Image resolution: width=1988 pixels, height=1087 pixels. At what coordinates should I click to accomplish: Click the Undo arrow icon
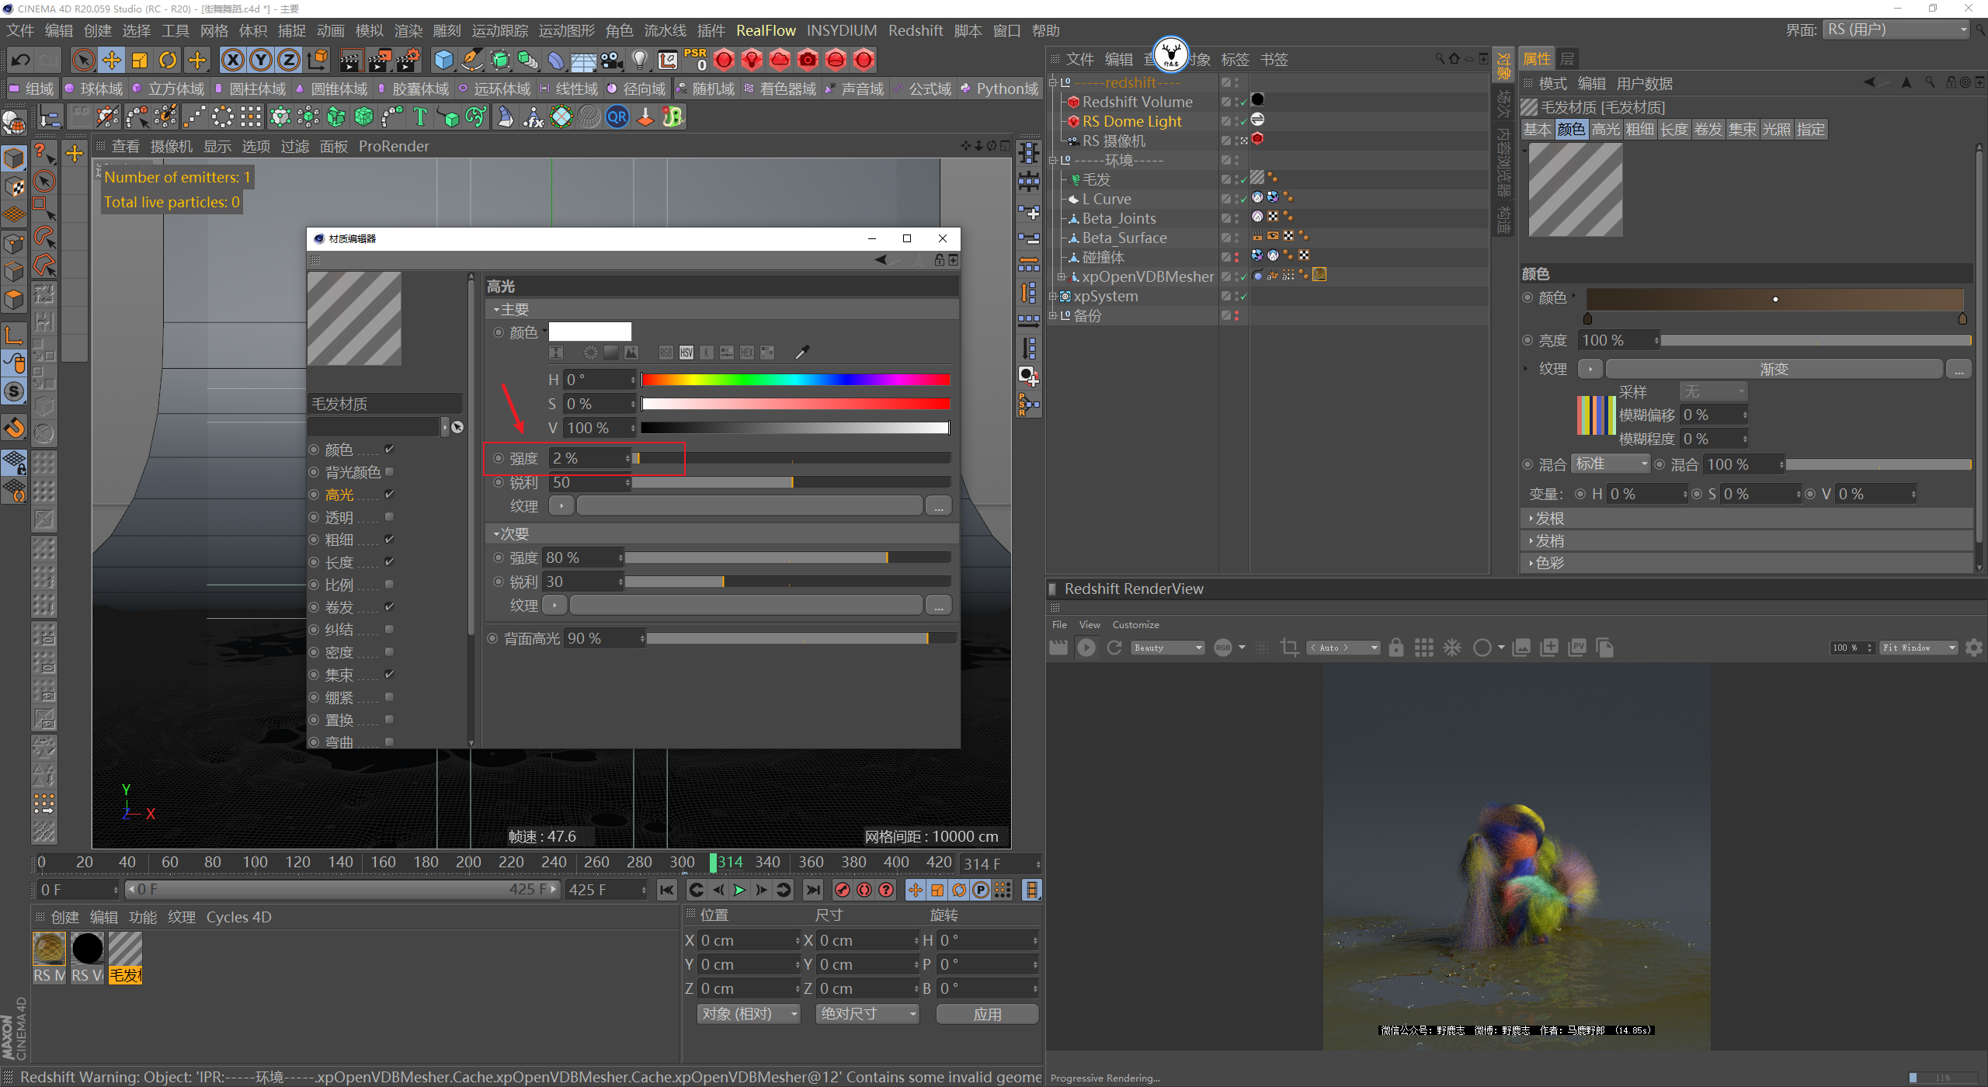(21, 60)
